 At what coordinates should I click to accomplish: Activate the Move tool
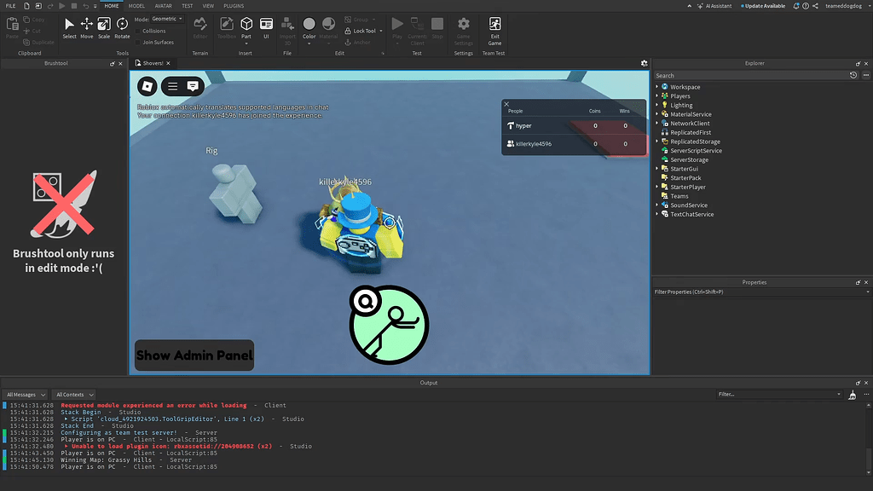click(86, 28)
